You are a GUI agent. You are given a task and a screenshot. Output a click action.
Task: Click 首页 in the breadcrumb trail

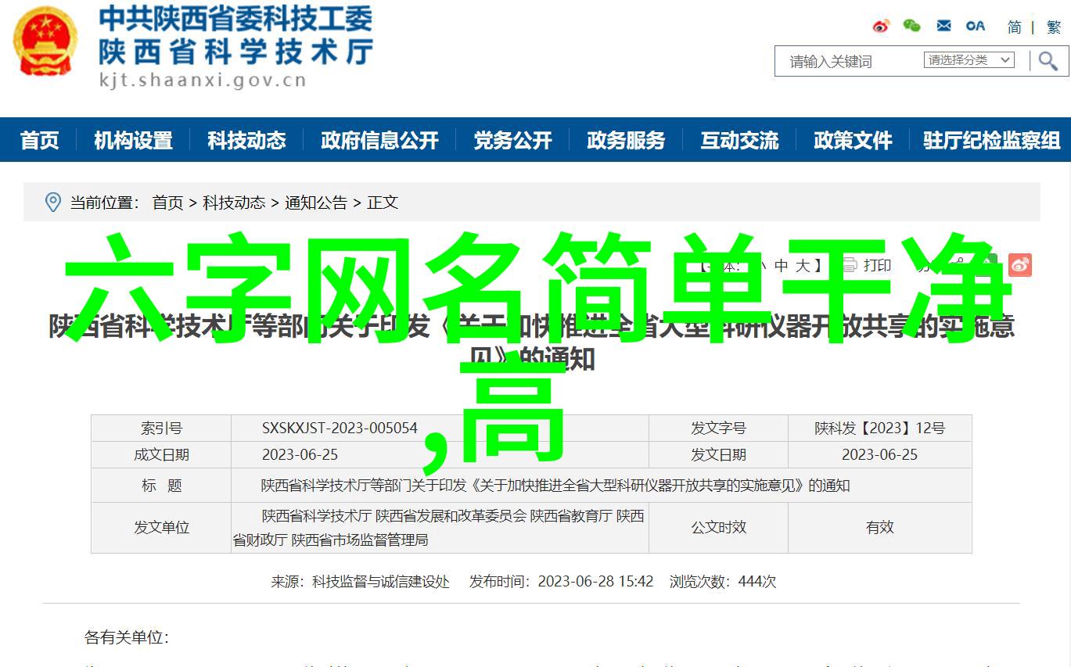[x=167, y=203]
